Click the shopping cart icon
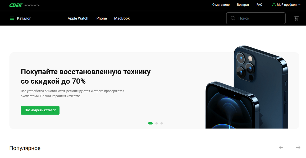 coord(296,18)
